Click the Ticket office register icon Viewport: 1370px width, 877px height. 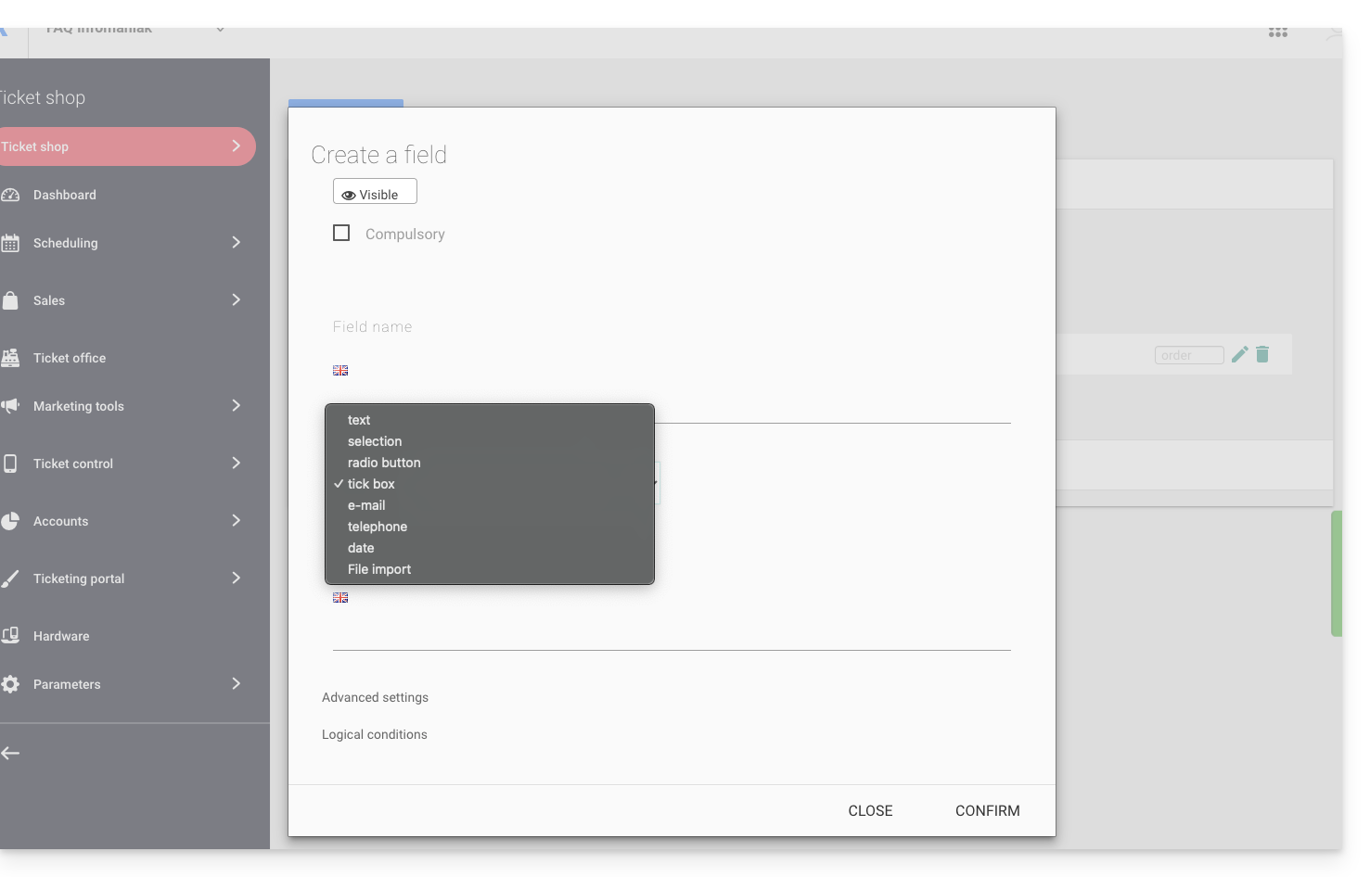click(x=10, y=358)
